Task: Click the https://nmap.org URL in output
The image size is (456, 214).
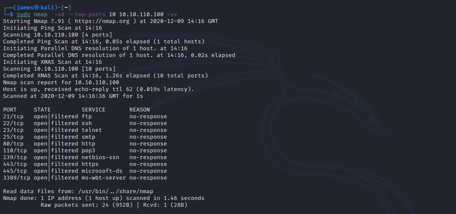Action: [102, 21]
